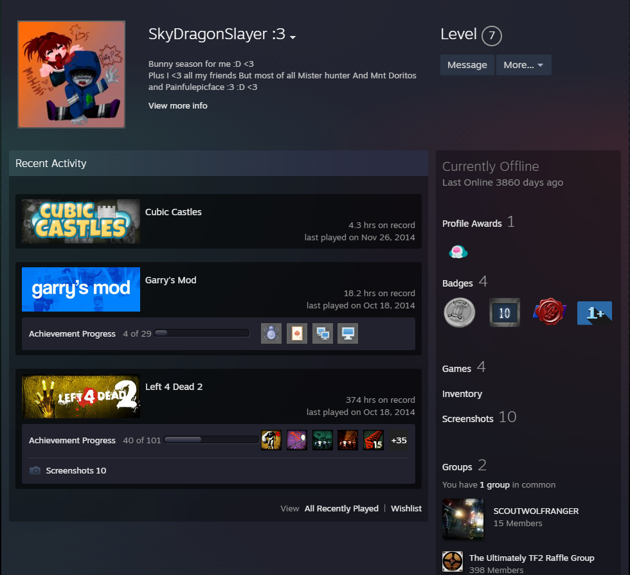Open the TF2 Raffle Group avatar icon
This screenshot has height=575, width=630.
[453, 561]
